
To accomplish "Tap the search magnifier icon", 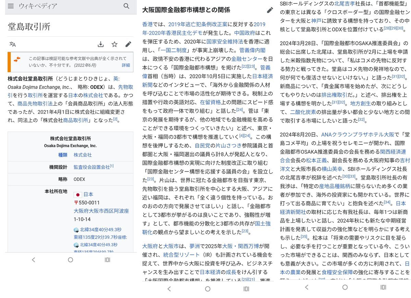I will [x=126, y=6].
